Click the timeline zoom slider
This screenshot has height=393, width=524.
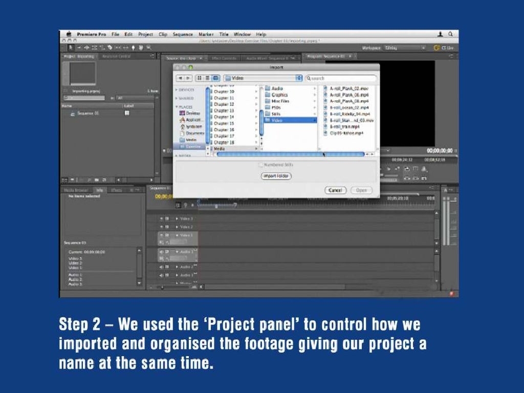coord(163,287)
